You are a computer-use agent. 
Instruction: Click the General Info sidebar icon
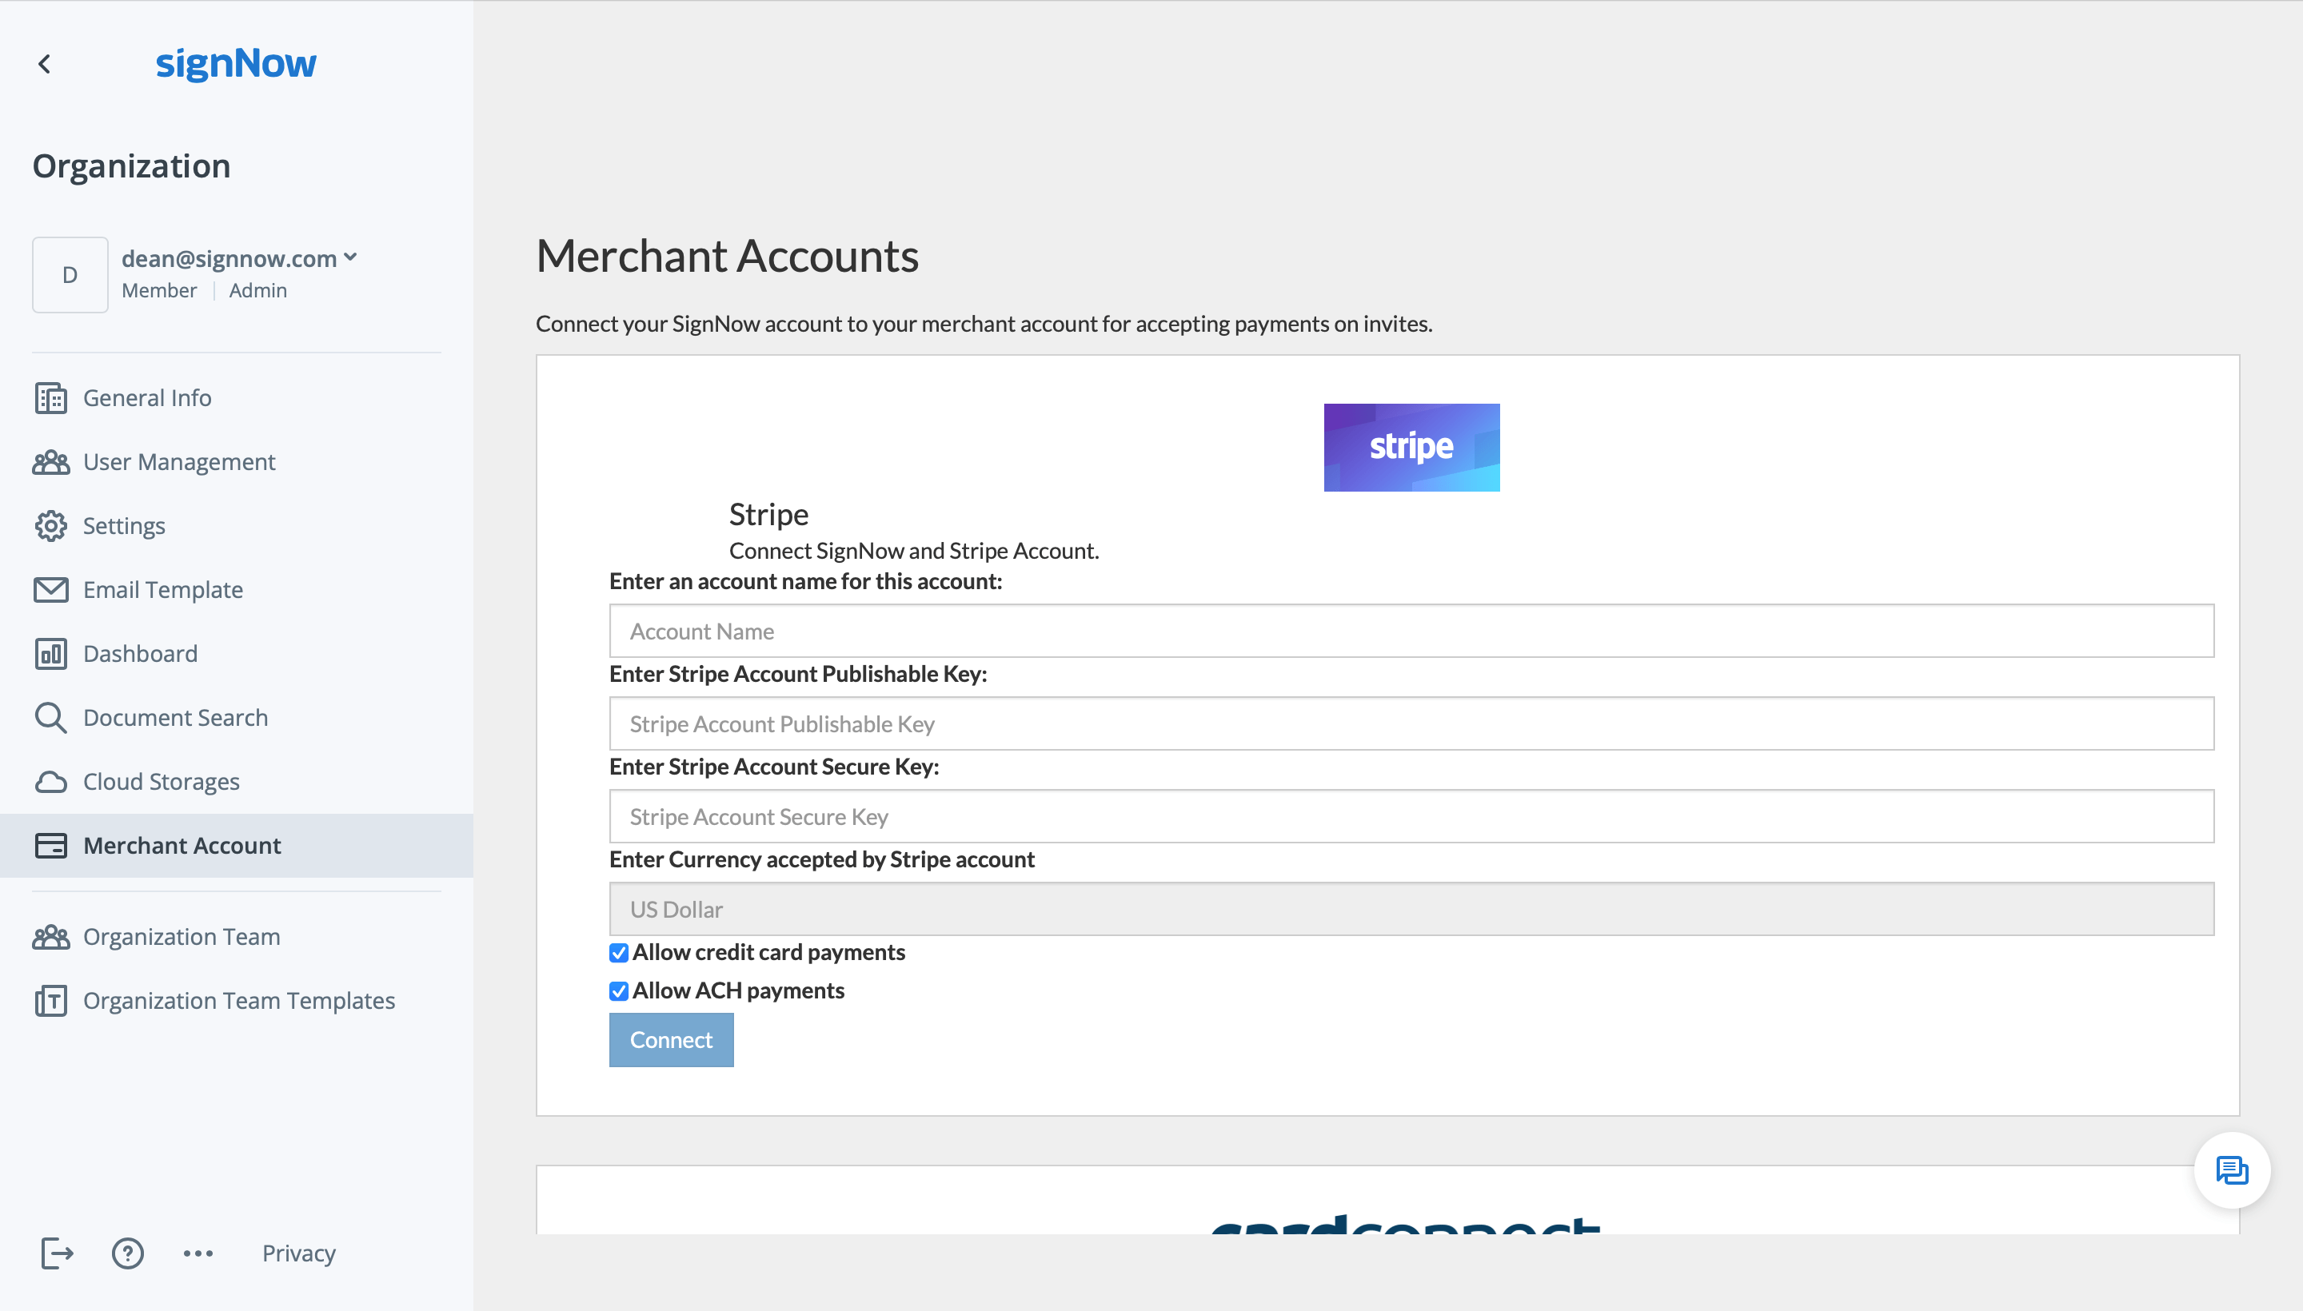point(50,399)
